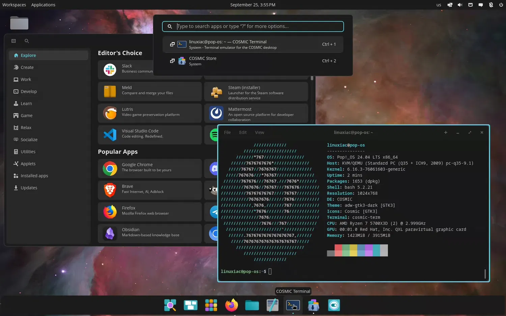The height and width of the screenshot is (316, 506).
Task: Open COSMIC Settings toggle icon in the dock
Action: (x=334, y=305)
